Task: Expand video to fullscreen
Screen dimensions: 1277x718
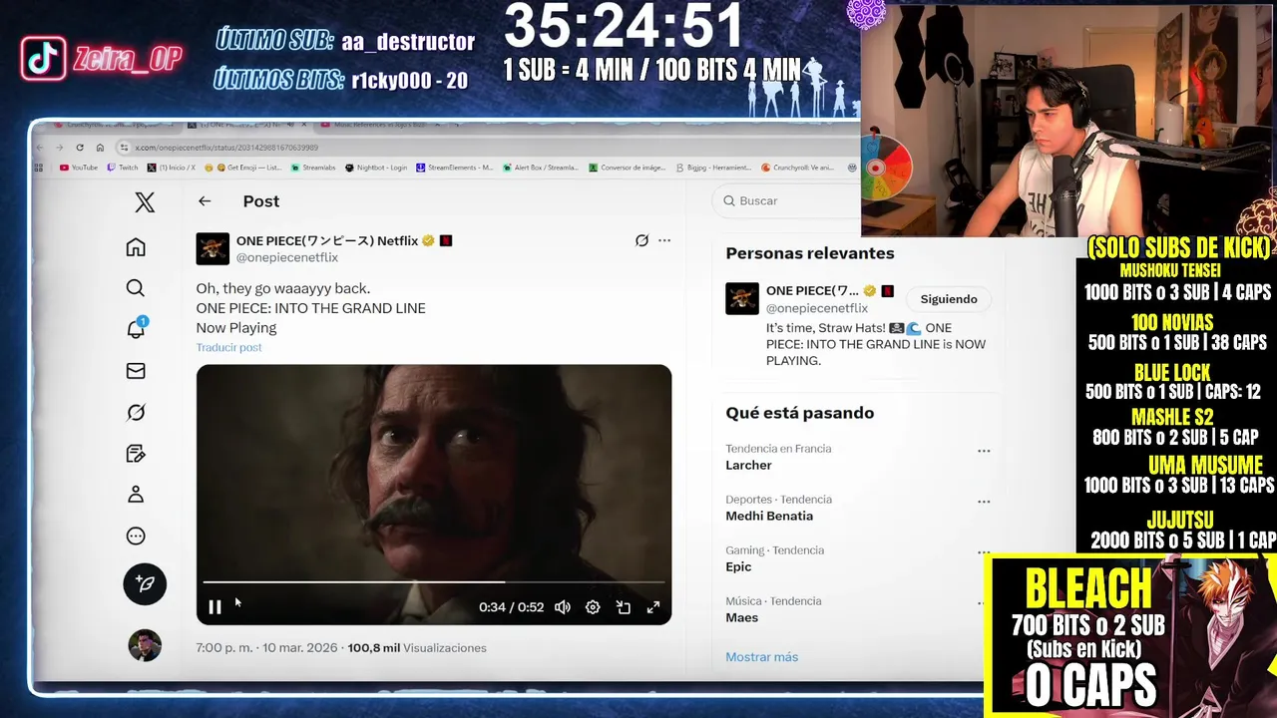Action: click(x=653, y=607)
